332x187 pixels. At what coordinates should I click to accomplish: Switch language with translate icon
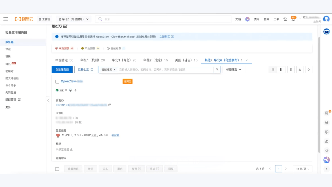pos(285,19)
